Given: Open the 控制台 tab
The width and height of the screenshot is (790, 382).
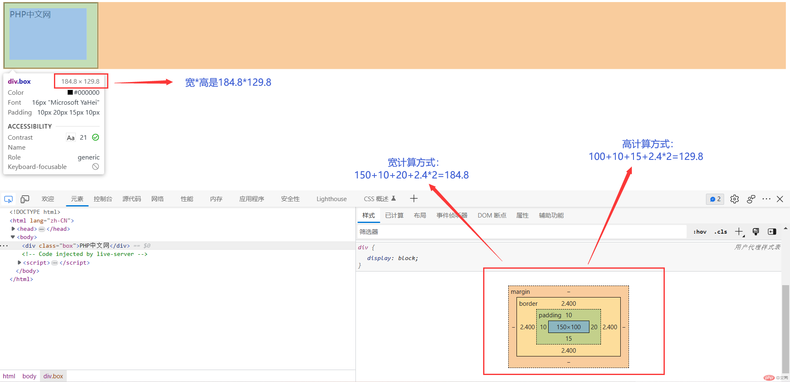Looking at the screenshot, I should tap(103, 199).
